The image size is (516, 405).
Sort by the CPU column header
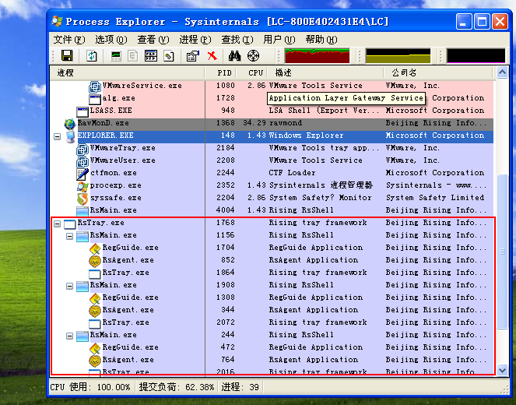(x=252, y=72)
